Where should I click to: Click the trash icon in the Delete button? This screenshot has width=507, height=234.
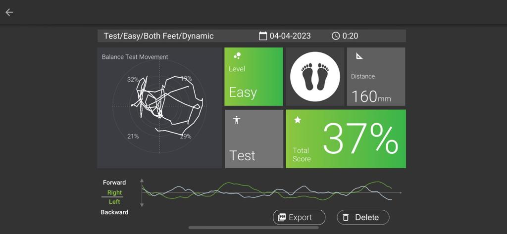[x=346, y=217]
